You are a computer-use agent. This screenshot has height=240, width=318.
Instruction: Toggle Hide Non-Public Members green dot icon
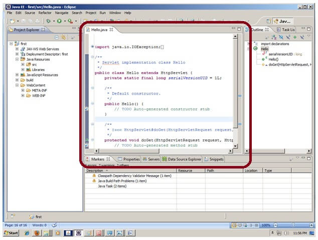295,37
